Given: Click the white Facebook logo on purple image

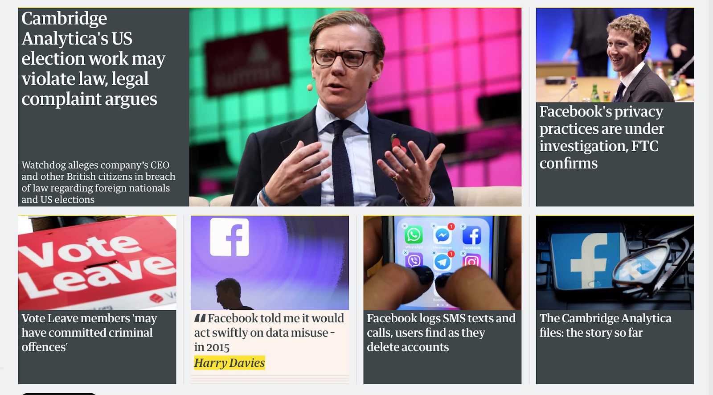Looking at the screenshot, I should tap(229, 237).
